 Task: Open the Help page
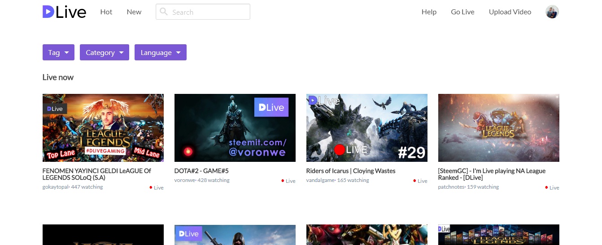(429, 12)
